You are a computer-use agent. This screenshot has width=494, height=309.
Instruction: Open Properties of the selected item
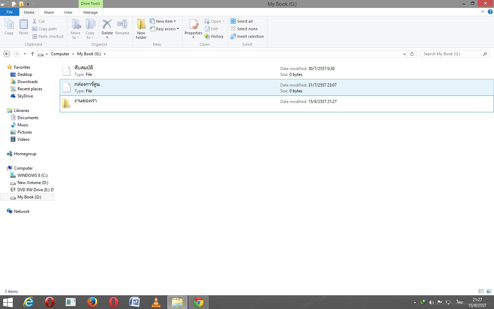pos(193,29)
